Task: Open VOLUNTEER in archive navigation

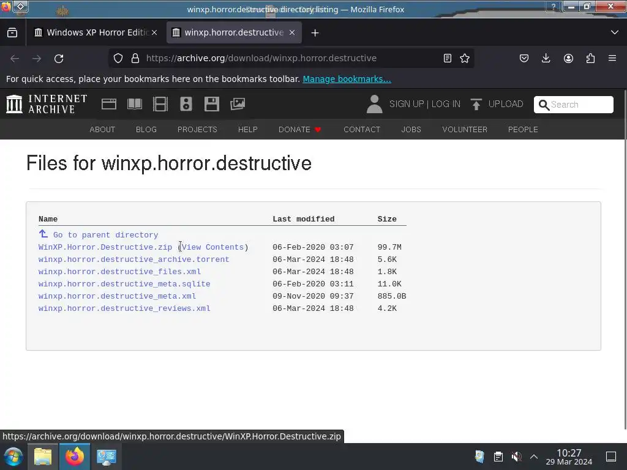Action: point(465,130)
